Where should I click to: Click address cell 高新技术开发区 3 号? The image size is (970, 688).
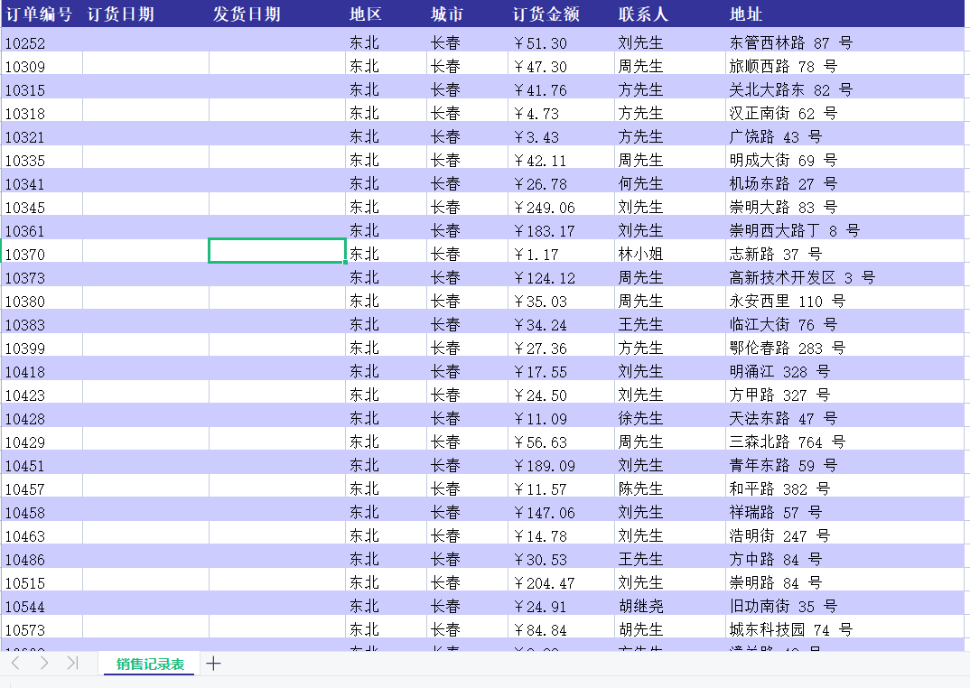point(801,278)
